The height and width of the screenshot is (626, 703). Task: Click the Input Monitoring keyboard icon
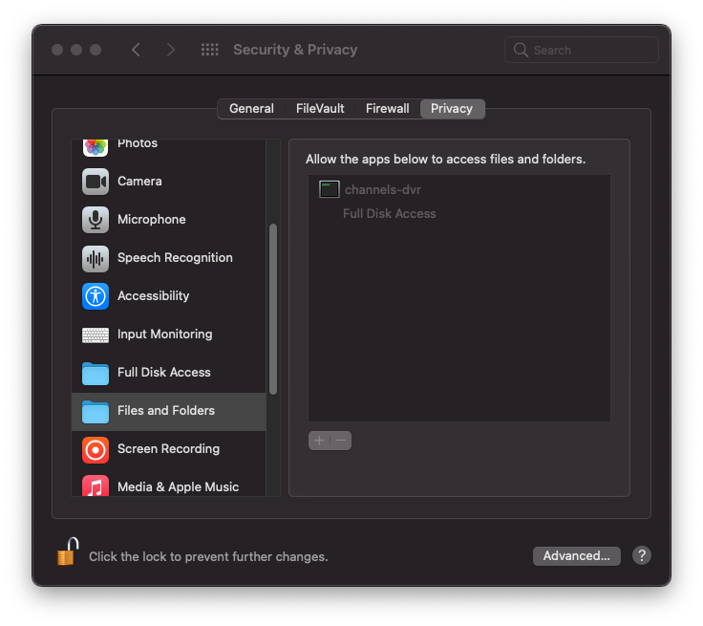point(96,335)
